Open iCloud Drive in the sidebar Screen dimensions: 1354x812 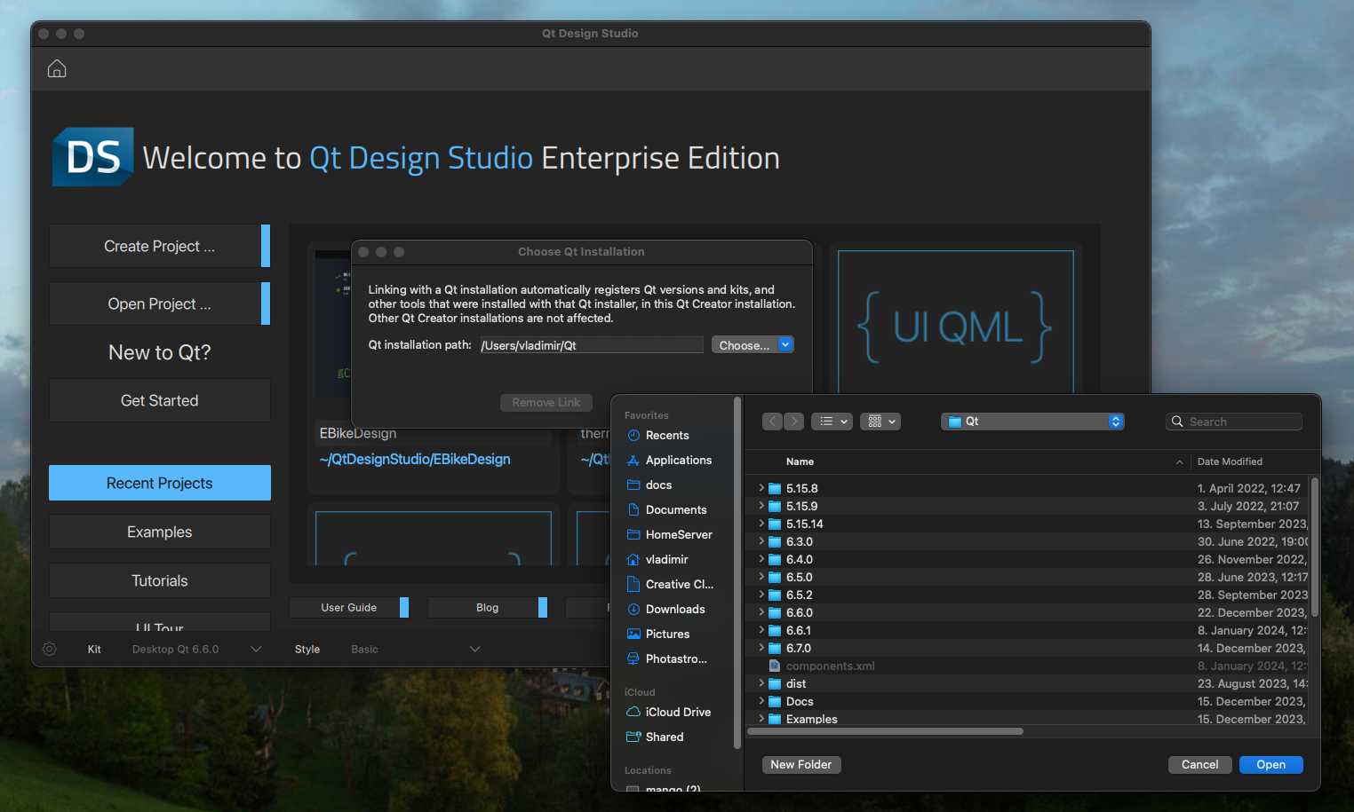(x=677, y=713)
